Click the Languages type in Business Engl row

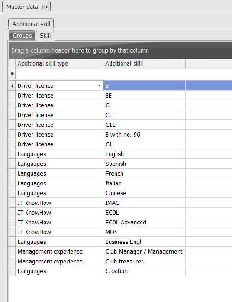pos(59,242)
